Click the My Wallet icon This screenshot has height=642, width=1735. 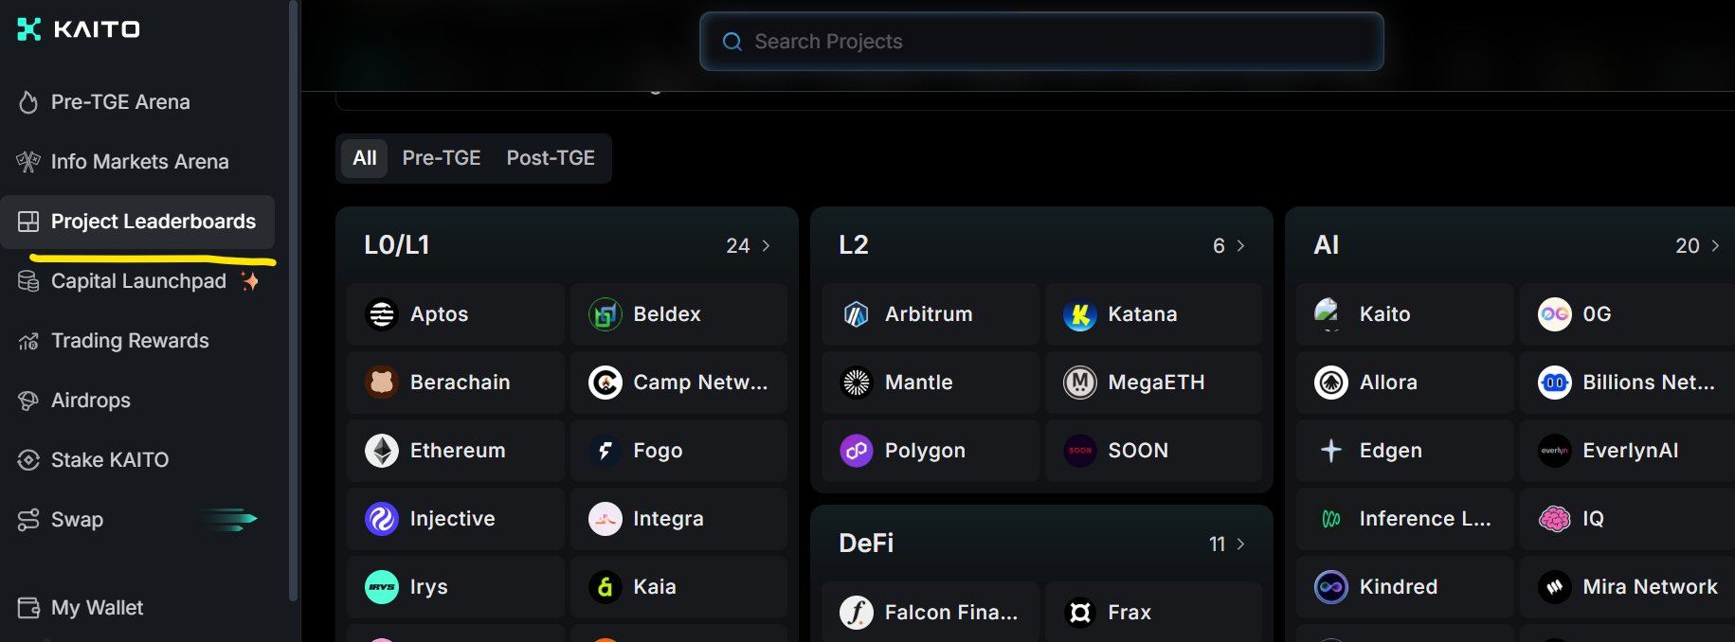pos(28,608)
